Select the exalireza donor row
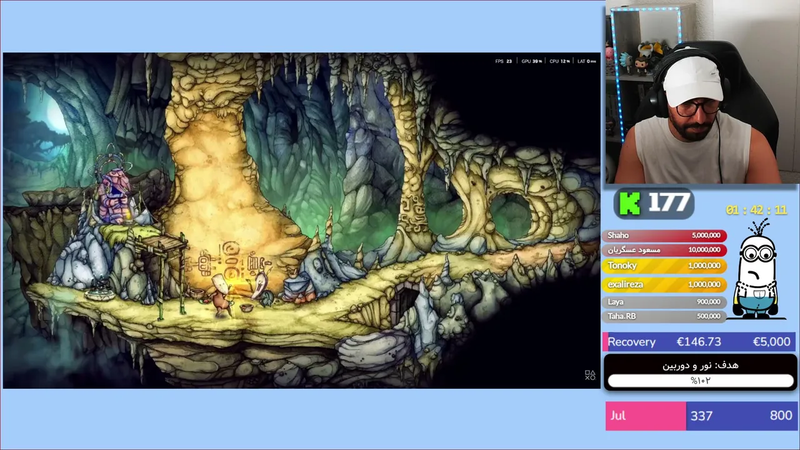The image size is (800, 450). click(664, 284)
